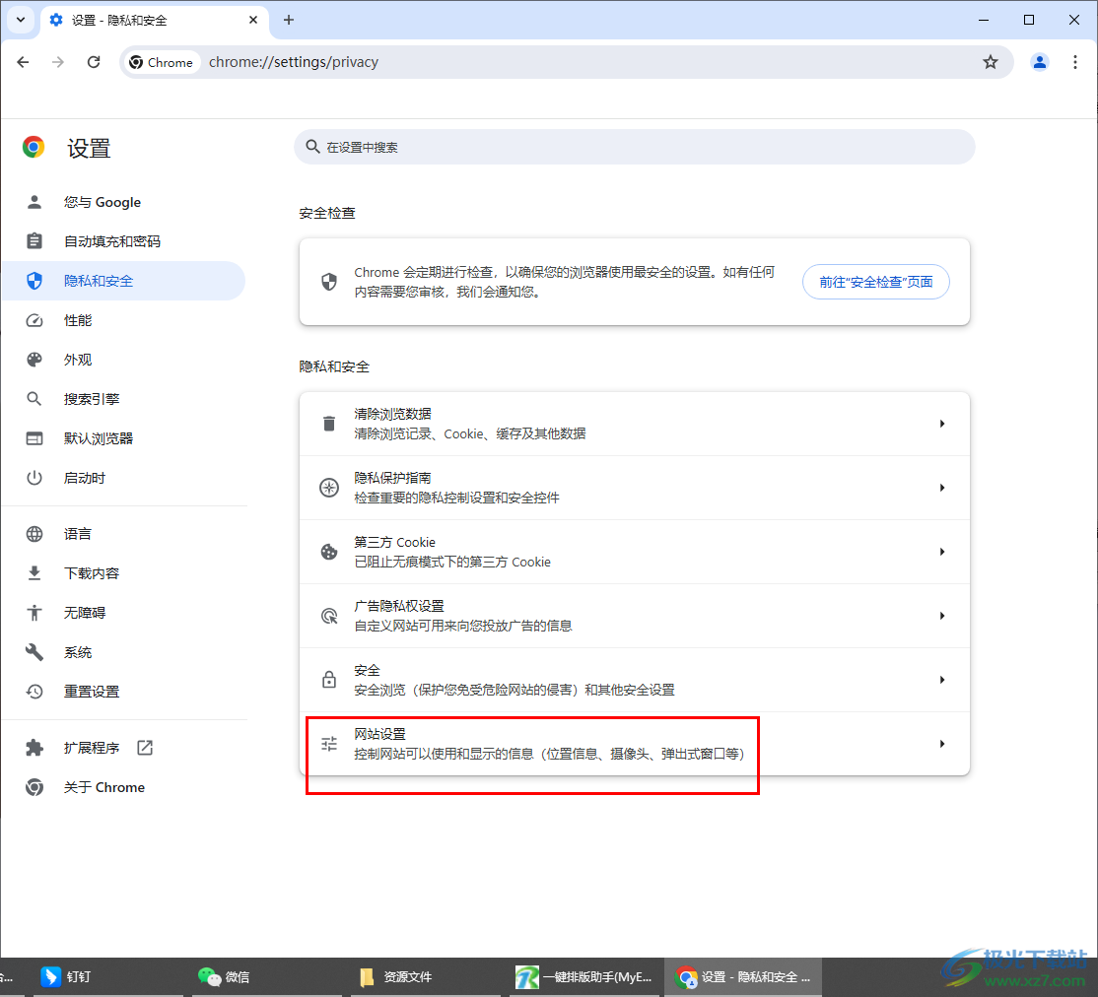Go back to the previous page
The image size is (1098, 997).
click(x=23, y=62)
